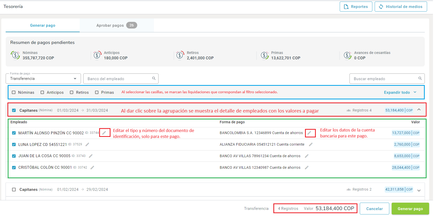Click value 8,653,000 COP
The image size is (434, 216).
pos(407,156)
